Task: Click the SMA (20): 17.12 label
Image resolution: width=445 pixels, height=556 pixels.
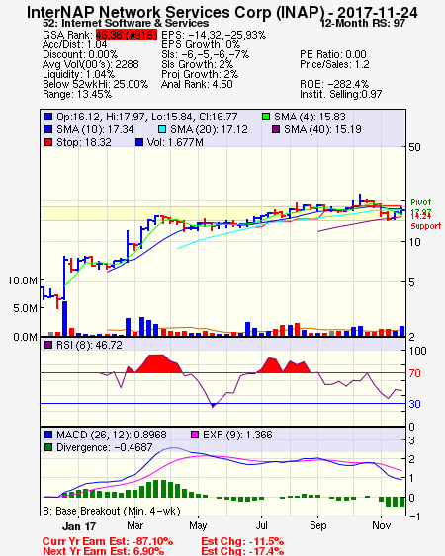Action: click(x=209, y=129)
